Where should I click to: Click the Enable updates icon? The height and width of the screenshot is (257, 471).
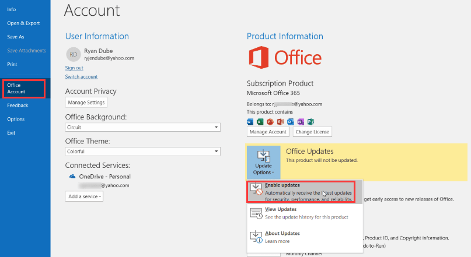[x=256, y=189]
